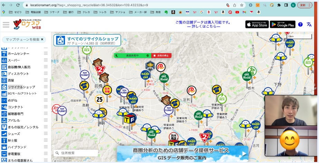The width and height of the screenshot is (319, 163).
Task: Select the アパレル hanger icon
Action: pos(4,120)
